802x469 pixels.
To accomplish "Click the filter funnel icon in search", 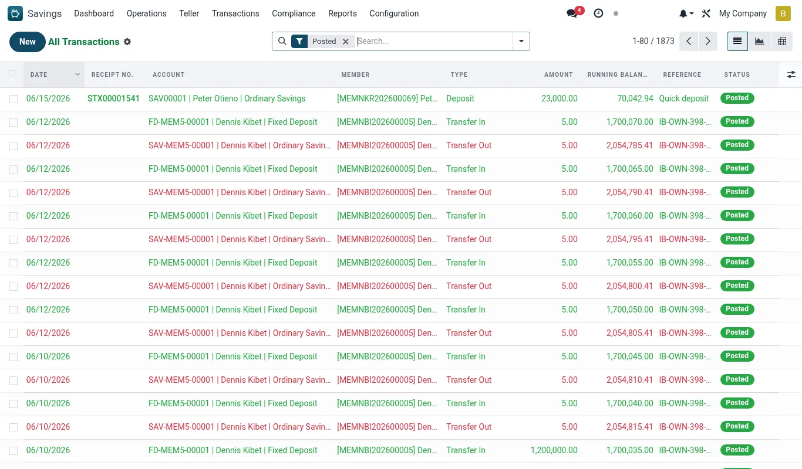I will pyautogui.click(x=299, y=41).
